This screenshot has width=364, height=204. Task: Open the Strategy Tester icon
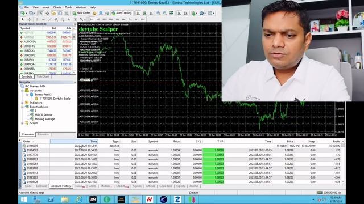[67, 13]
